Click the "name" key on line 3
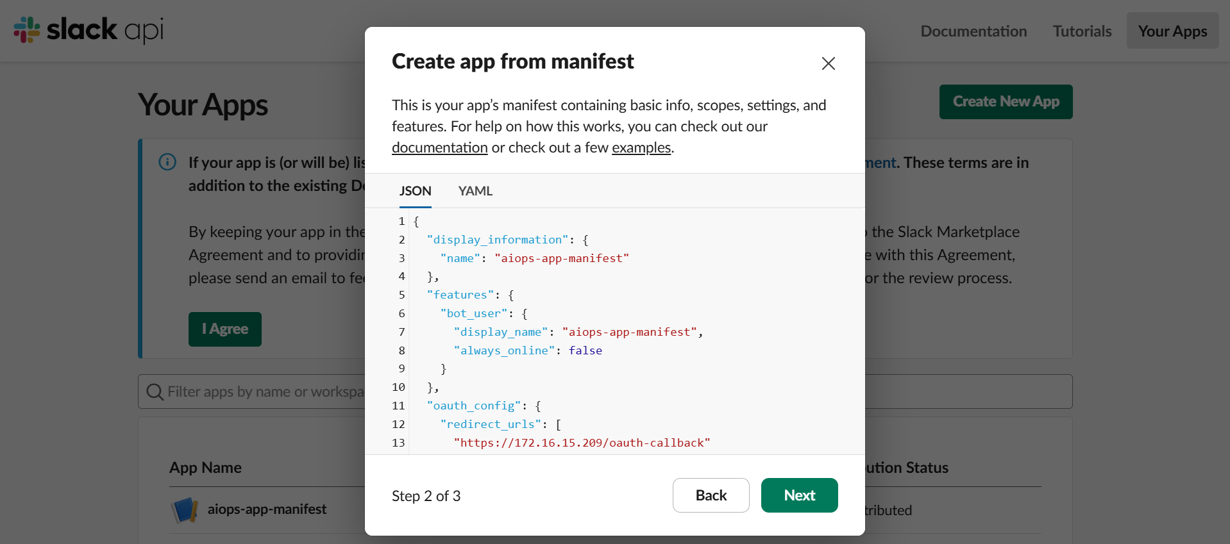Viewport: 1230px width, 544px height. 460,258
